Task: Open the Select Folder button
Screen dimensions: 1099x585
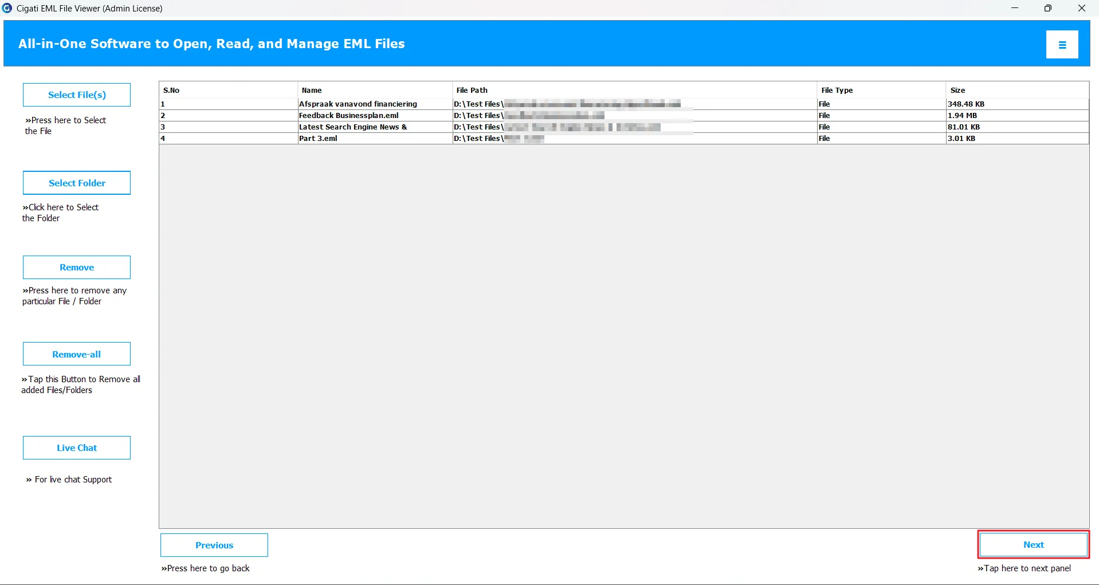Action: [x=77, y=183]
